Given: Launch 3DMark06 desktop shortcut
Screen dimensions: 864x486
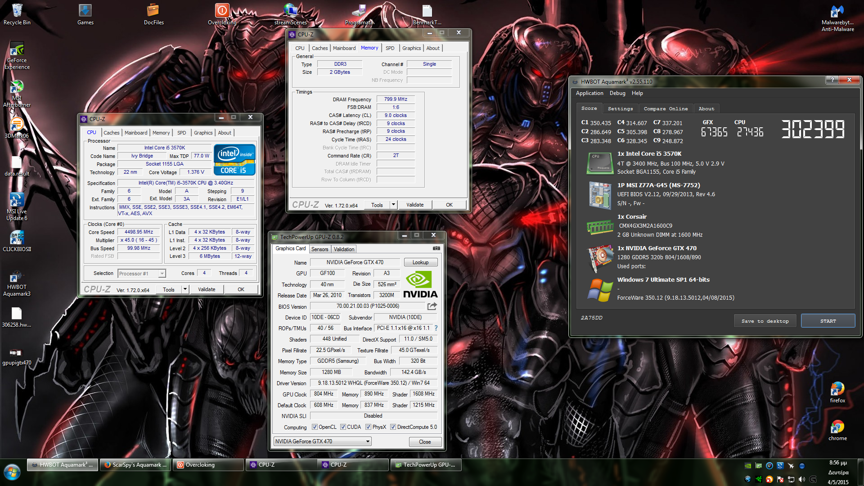Looking at the screenshot, I should point(17,128).
